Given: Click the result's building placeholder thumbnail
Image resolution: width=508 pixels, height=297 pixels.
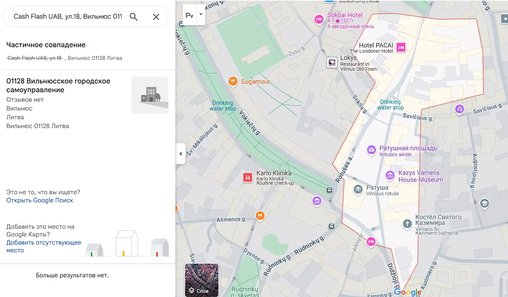Looking at the screenshot, I should coord(150,95).
